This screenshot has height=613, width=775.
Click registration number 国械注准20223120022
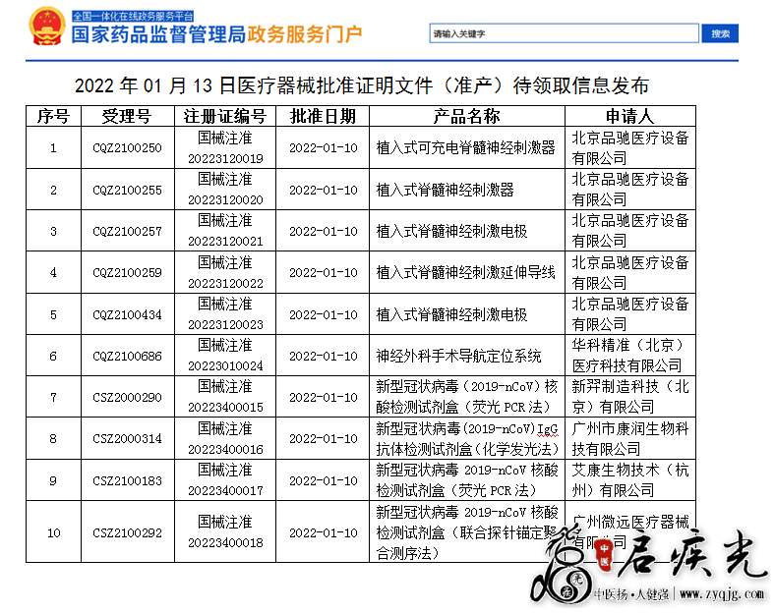coord(225,273)
